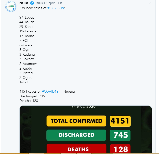Expand the tweet options chevron menu
The height and width of the screenshot is (154, 159).
pos(150,3)
